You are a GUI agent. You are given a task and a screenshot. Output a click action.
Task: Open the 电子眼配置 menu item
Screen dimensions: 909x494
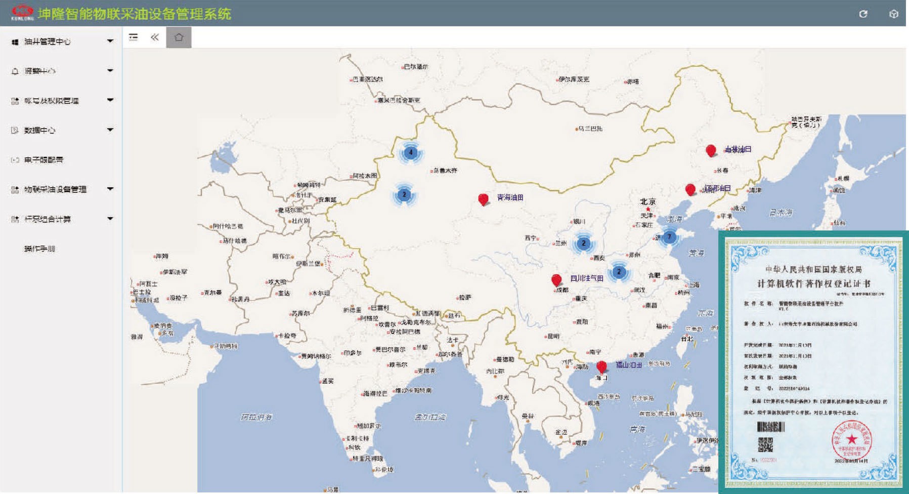(x=44, y=160)
